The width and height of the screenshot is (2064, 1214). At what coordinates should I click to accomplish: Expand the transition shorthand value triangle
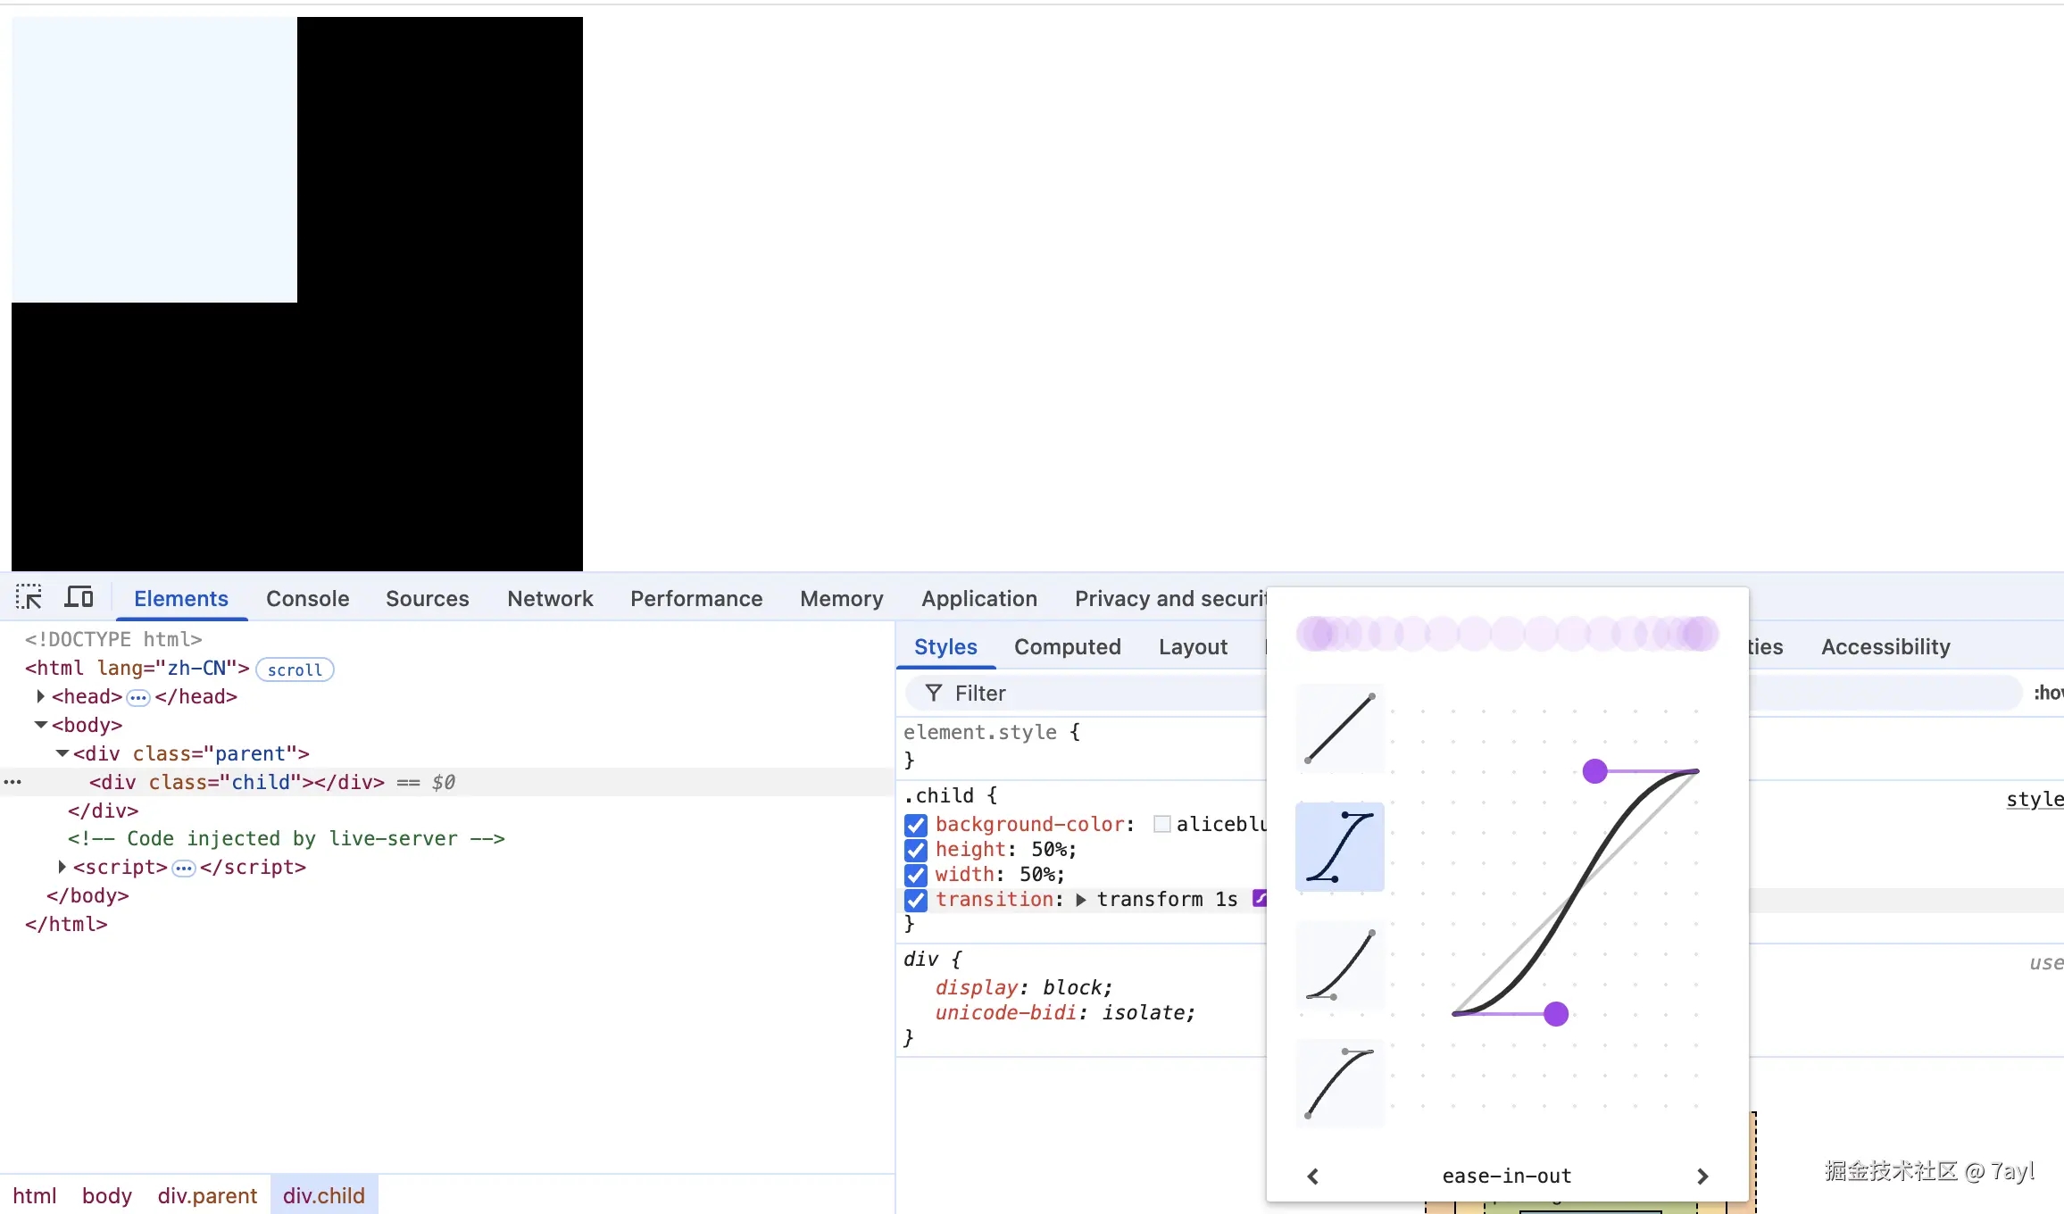point(1081,900)
